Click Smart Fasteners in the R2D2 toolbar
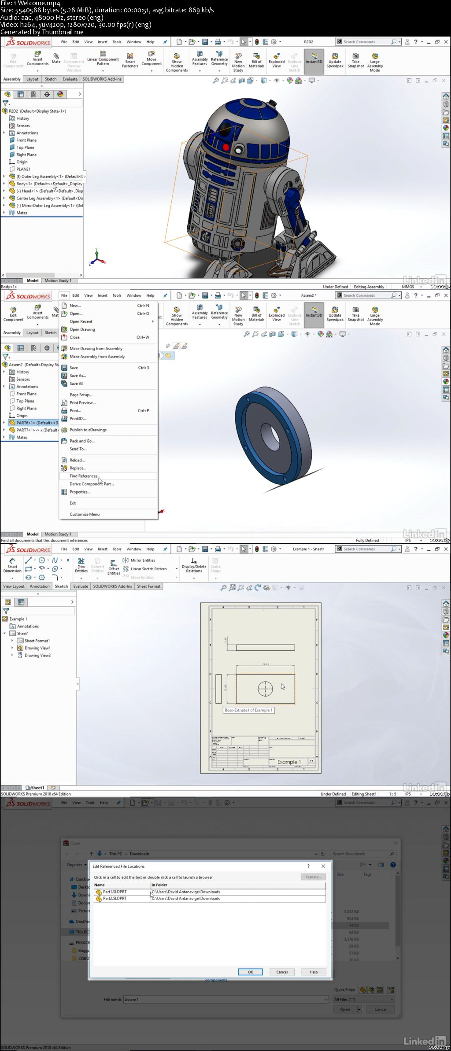The width and height of the screenshot is (451, 1051). tap(130, 60)
